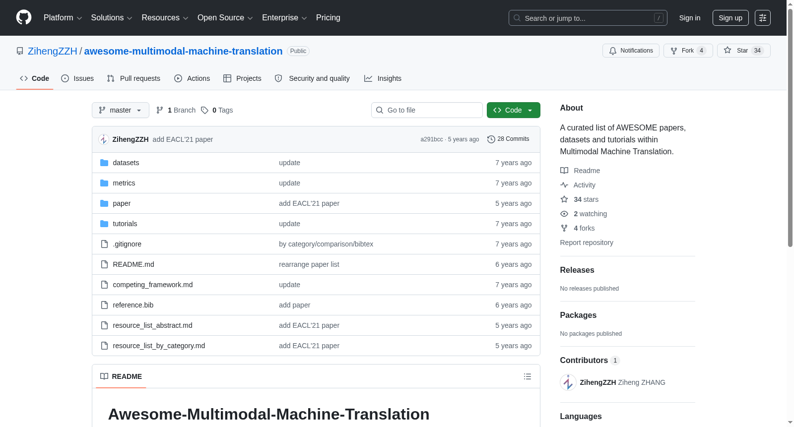Click 'rearrange paper list' commit message
The width and height of the screenshot is (794, 427).
(309, 264)
